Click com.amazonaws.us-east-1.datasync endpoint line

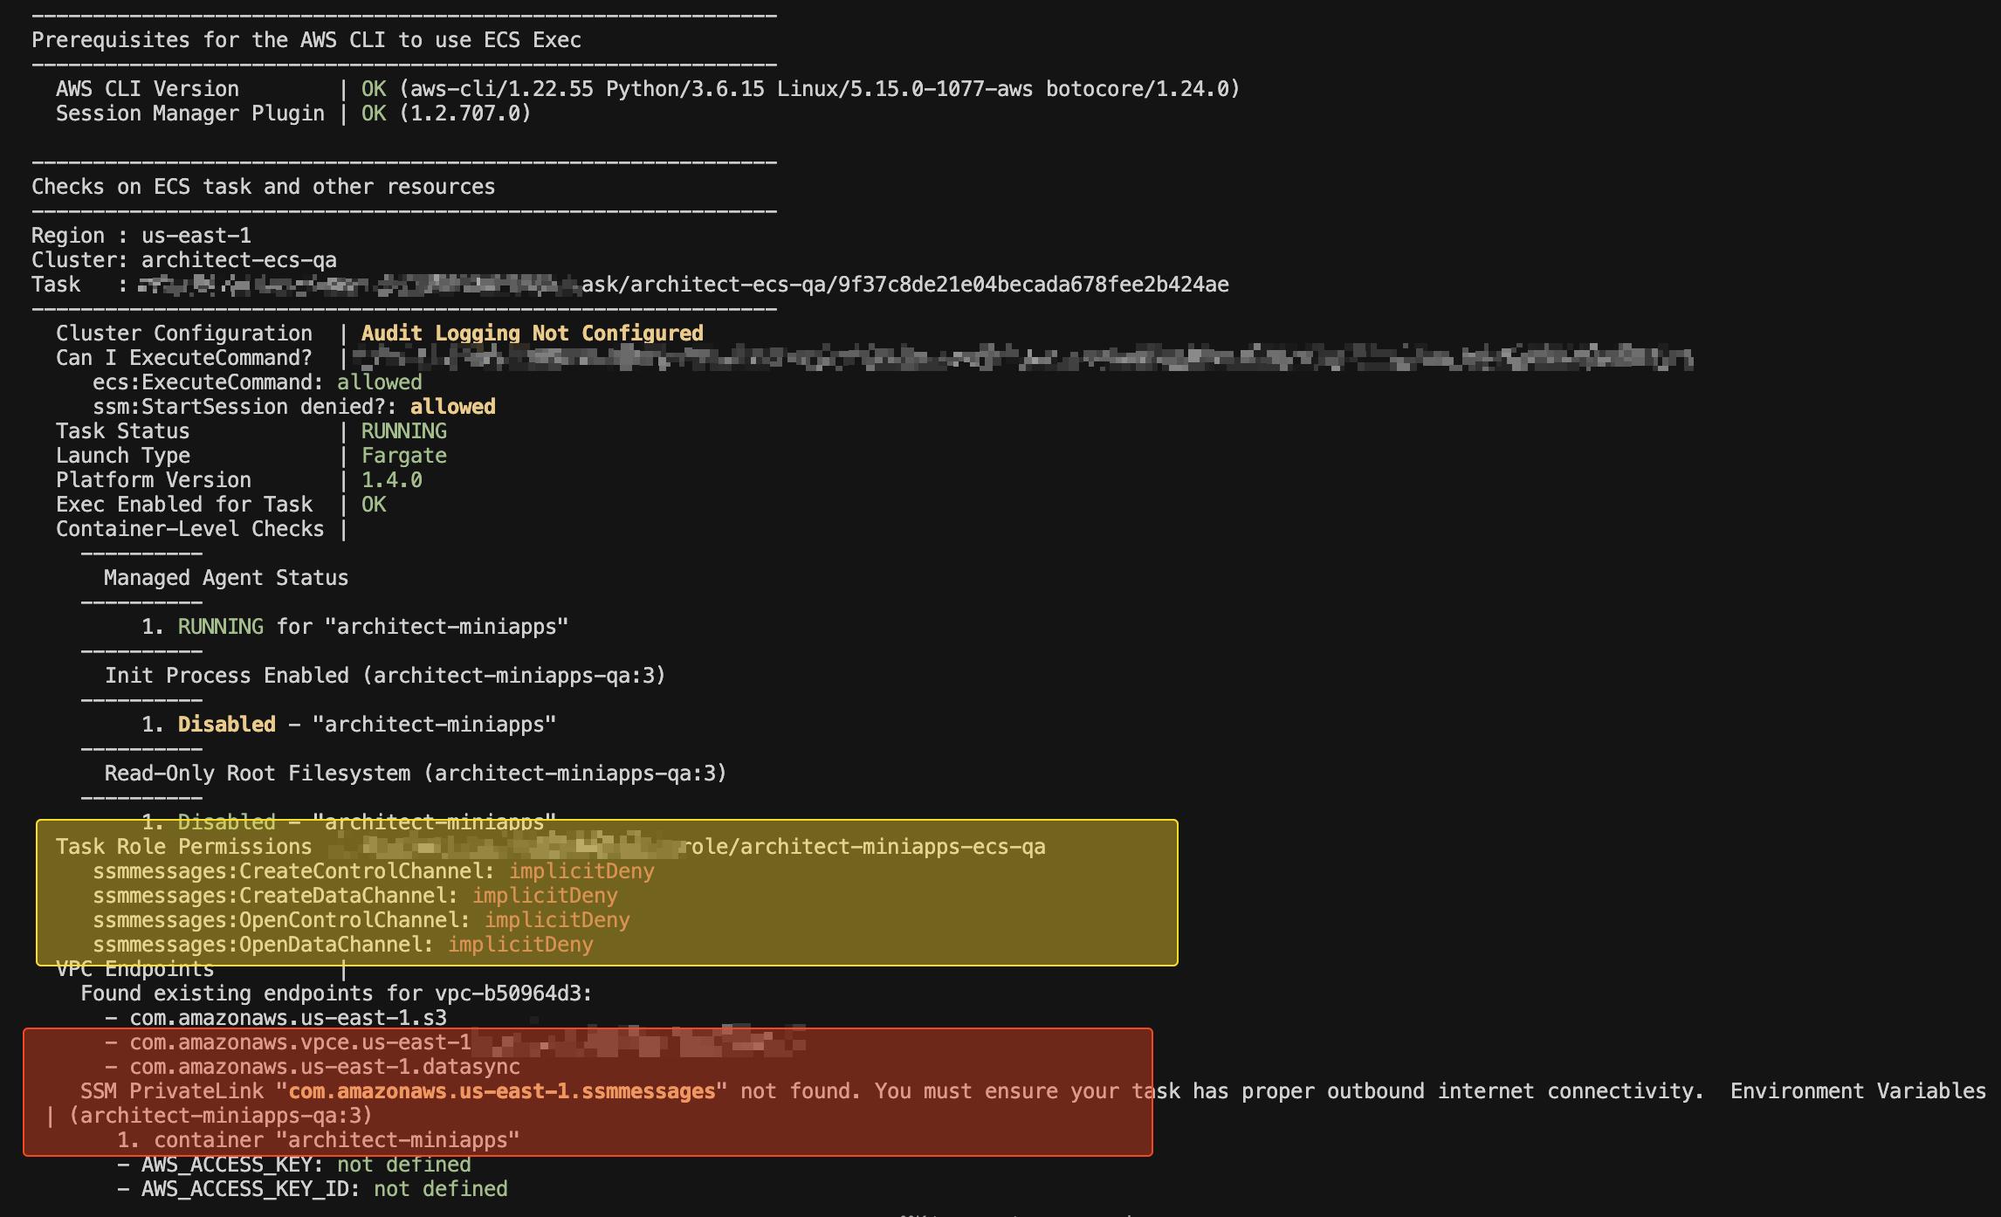pos(324,1067)
